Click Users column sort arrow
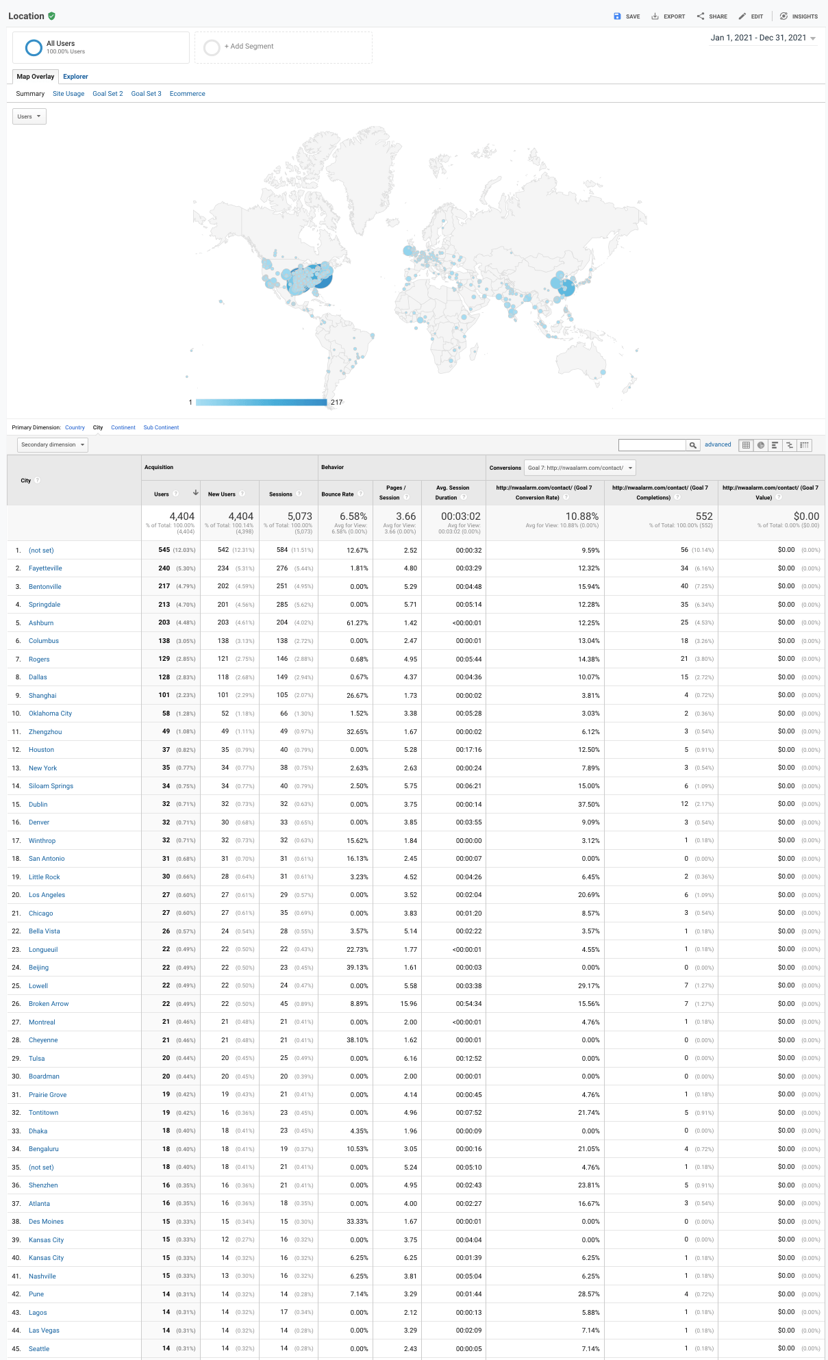Viewport: 828px width, 1360px height. (196, 493)
